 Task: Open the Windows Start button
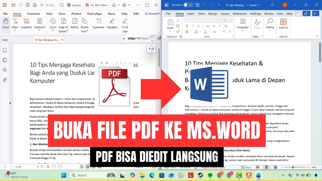click(64, 175)
